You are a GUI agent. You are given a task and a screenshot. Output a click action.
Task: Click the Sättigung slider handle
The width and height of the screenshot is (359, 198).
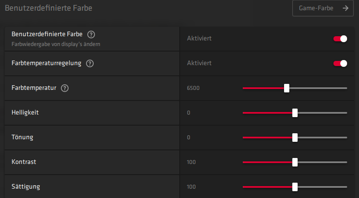point(295,187)
